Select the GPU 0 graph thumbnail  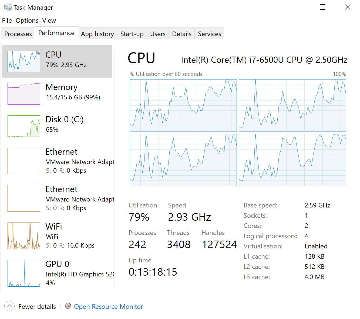pyautogui.click(x=24, y=273)
